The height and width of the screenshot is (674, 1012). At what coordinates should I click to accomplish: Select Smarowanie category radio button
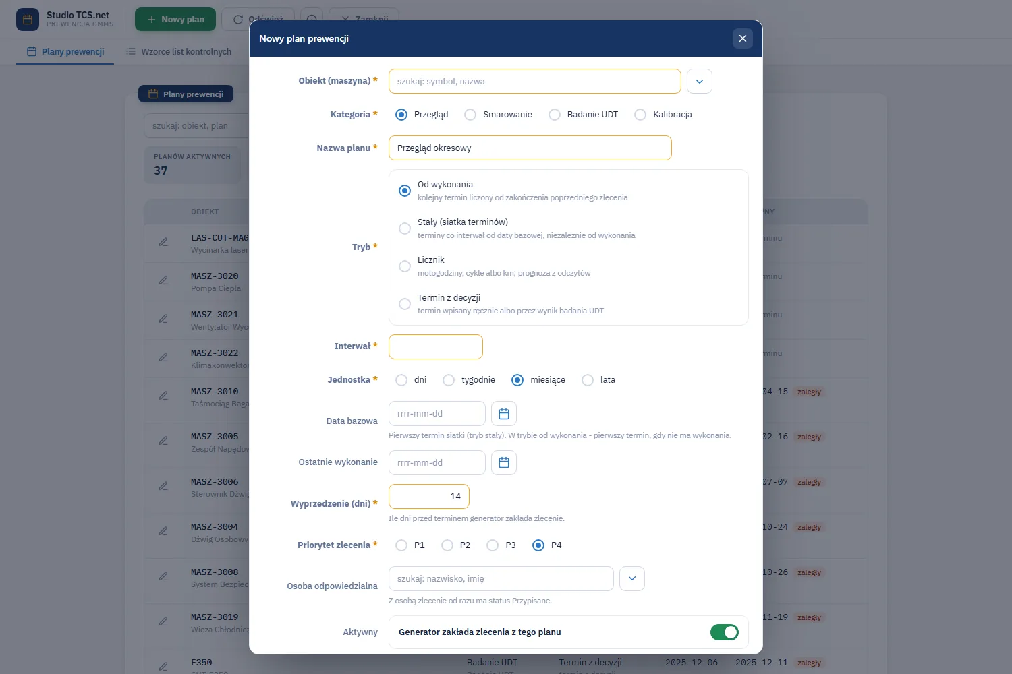[x=470, y=115]
